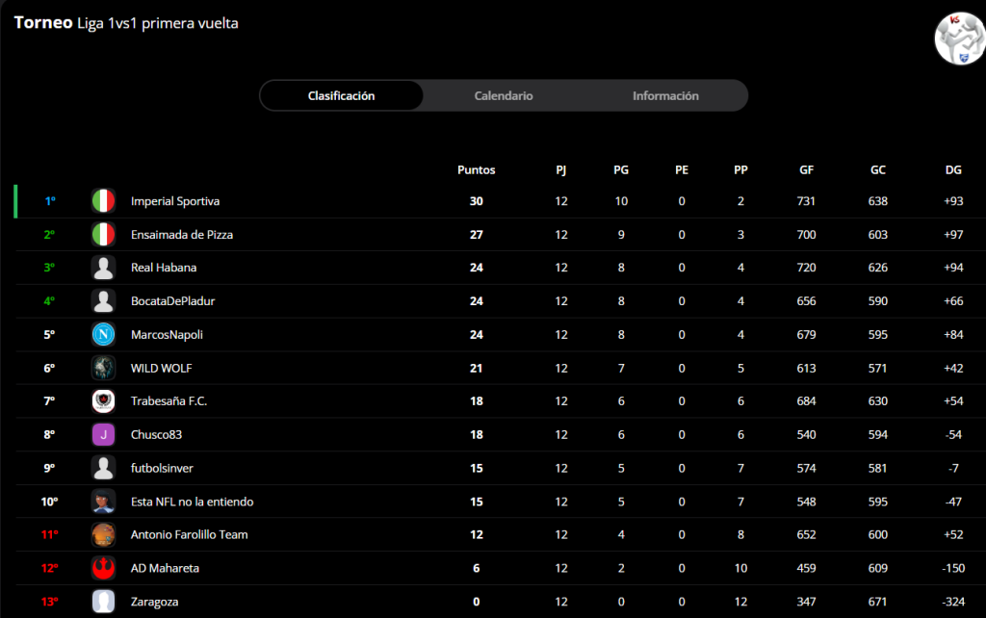Click the Antonio Farolillo Team planet avatar
The height and width of the screenshot is (618, 986).
pyautogui.click(x=103, y=534)
